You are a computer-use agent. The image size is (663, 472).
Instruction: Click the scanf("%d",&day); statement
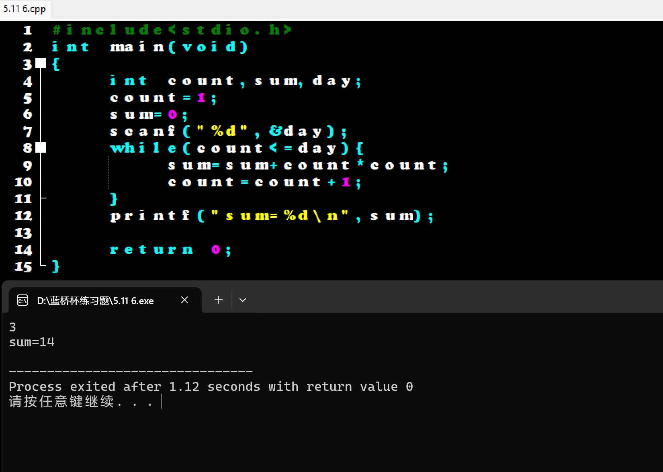tap(228, 131)
